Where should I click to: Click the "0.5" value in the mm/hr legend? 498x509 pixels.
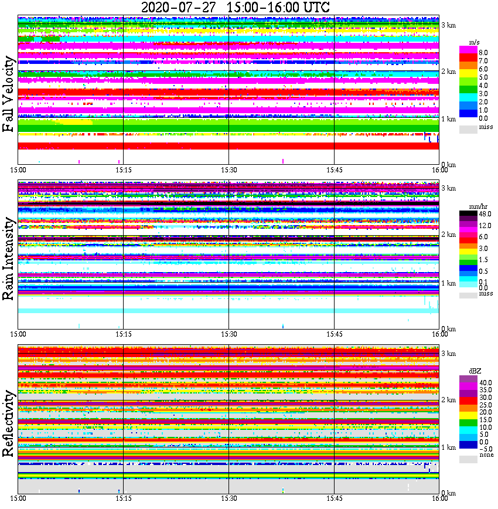483,271
